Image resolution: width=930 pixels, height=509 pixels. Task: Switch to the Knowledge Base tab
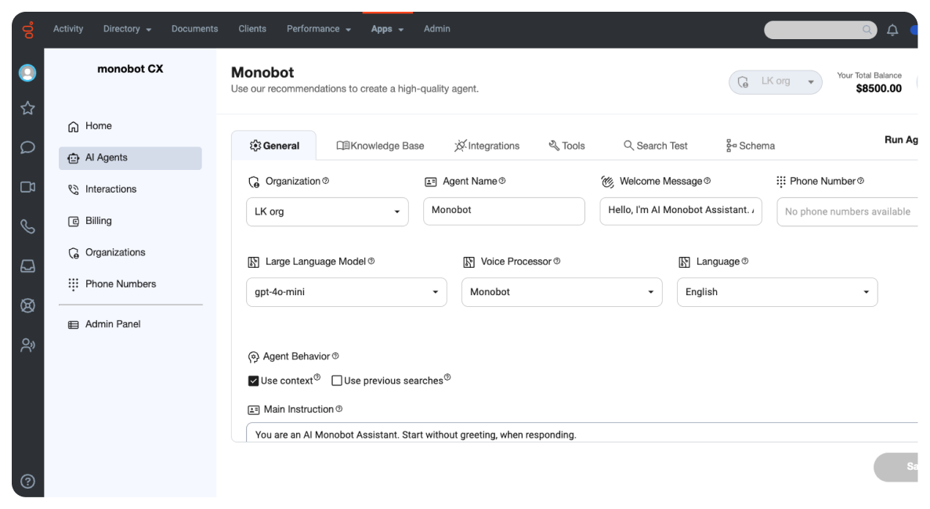380,146
